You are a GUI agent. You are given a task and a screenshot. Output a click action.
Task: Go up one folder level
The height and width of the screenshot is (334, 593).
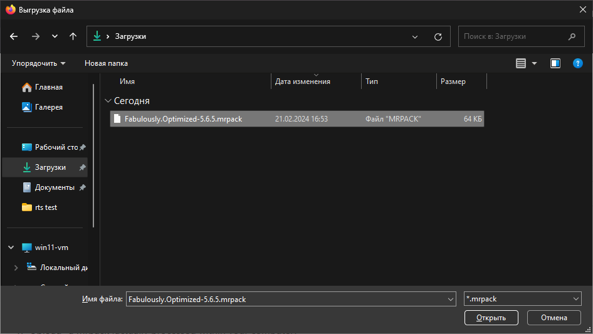[x=73, y=36]
